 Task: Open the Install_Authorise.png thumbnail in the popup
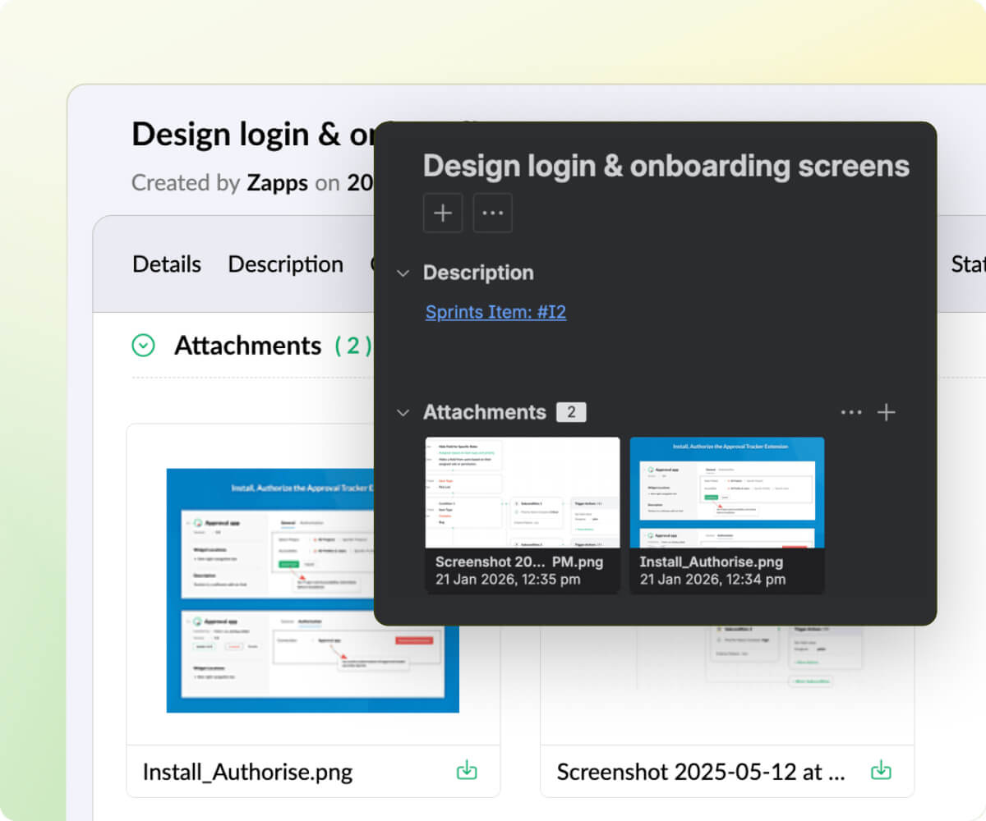(x=727, y=493)
